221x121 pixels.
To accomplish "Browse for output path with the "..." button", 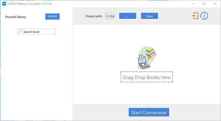I will [128, 16].
